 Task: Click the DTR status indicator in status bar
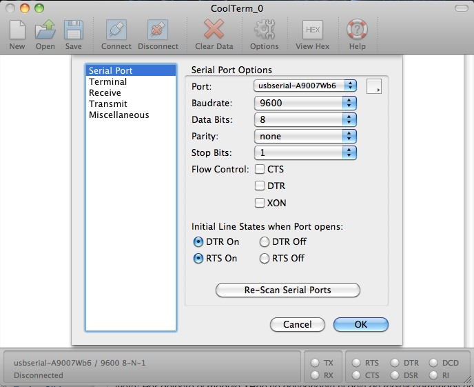tap(395, 362)
